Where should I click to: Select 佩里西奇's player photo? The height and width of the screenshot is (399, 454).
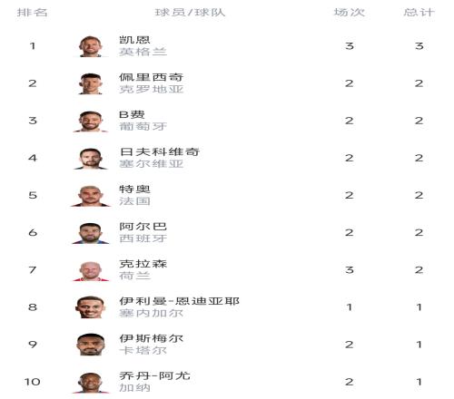click(x=90, y=83)
